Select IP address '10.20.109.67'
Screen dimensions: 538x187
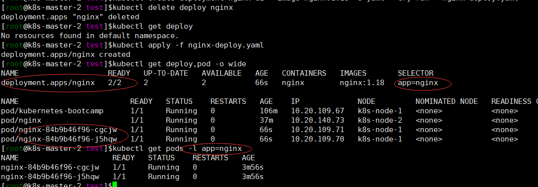pyautogui.click(x=318, y=111)
